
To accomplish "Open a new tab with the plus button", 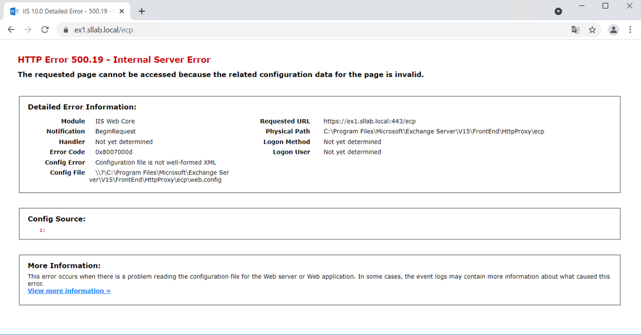I will [142, 11].
